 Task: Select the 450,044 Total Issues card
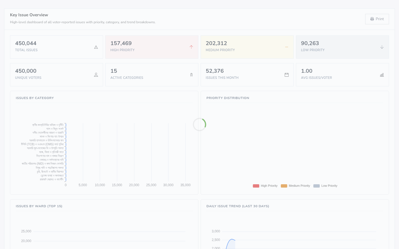(57, 47)
